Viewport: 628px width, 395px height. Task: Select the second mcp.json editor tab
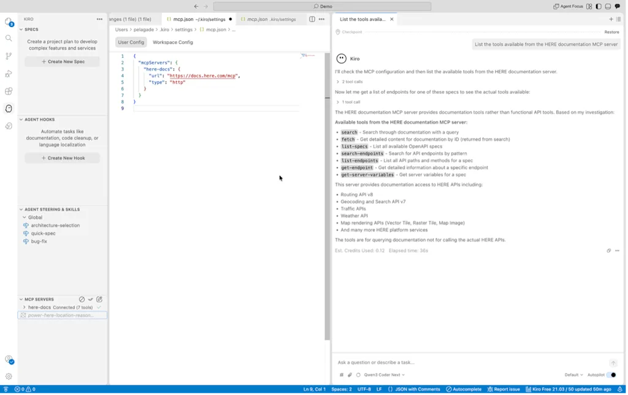269,19
